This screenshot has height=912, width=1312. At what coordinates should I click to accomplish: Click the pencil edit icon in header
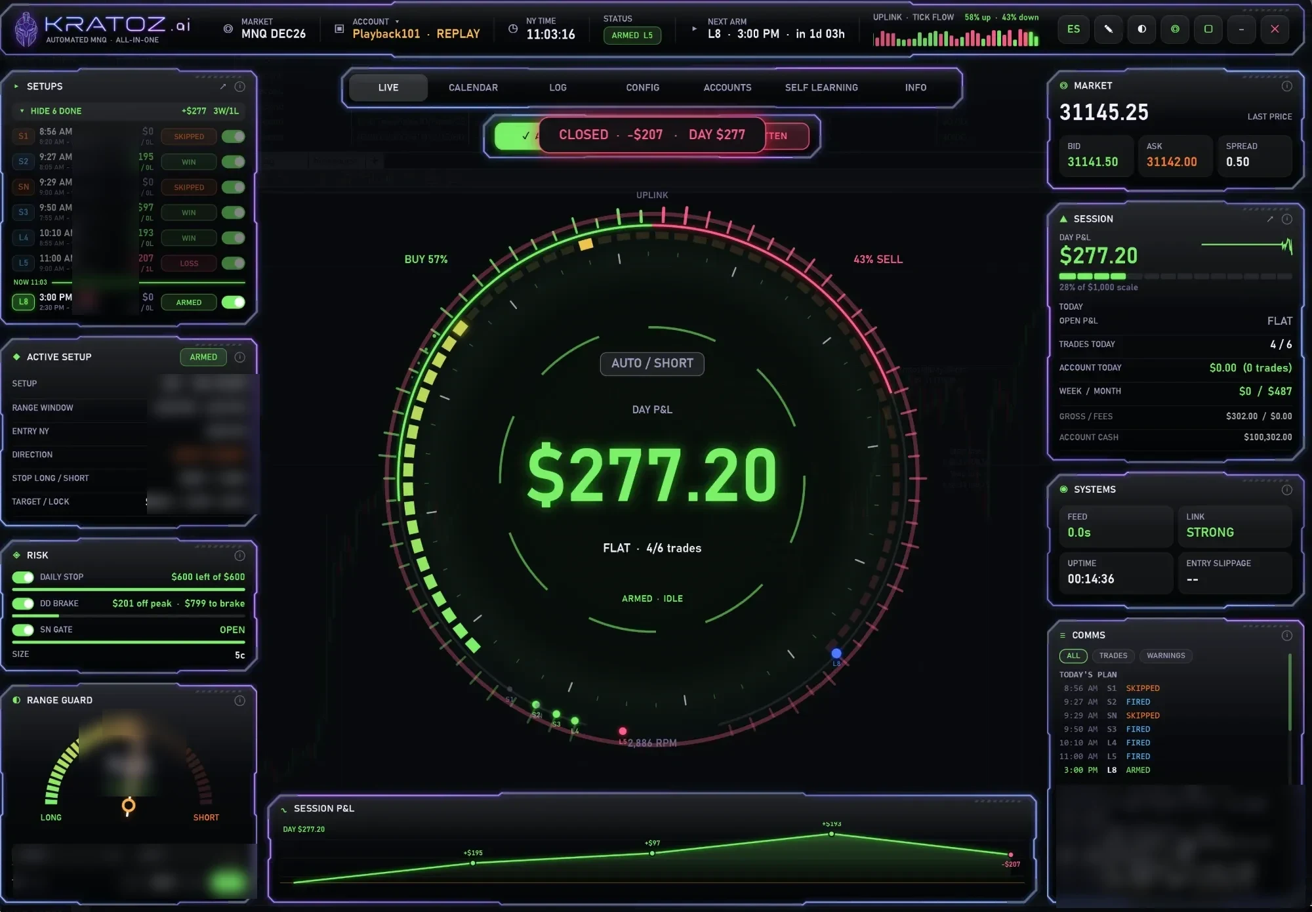click(x=1108, y=29)
